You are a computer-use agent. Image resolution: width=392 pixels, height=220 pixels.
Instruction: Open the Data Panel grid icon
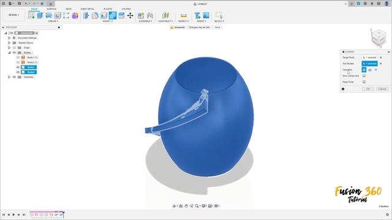[4, 4]
